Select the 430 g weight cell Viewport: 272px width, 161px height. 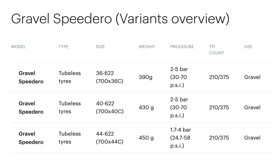click(x=146, y=108)
